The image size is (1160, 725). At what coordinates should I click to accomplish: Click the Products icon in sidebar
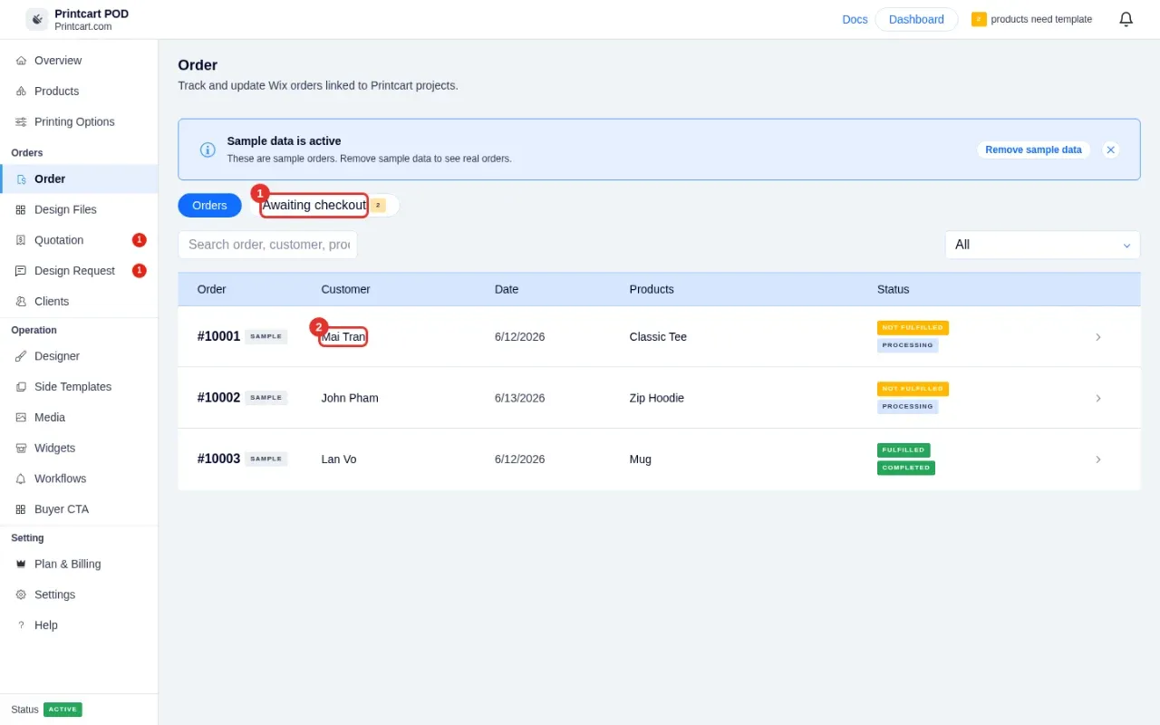click(21, 92)
